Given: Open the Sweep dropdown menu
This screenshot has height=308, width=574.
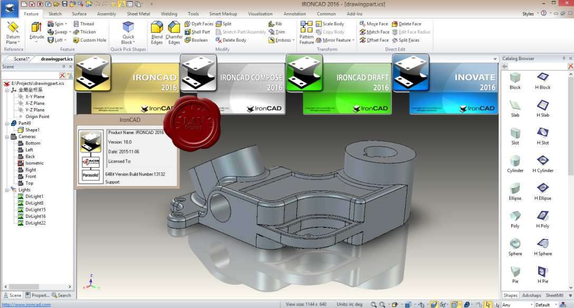Looking at the screenshot, I should click(x=69, y=32).
